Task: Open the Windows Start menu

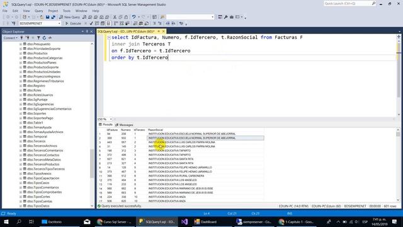Action: 6,221
